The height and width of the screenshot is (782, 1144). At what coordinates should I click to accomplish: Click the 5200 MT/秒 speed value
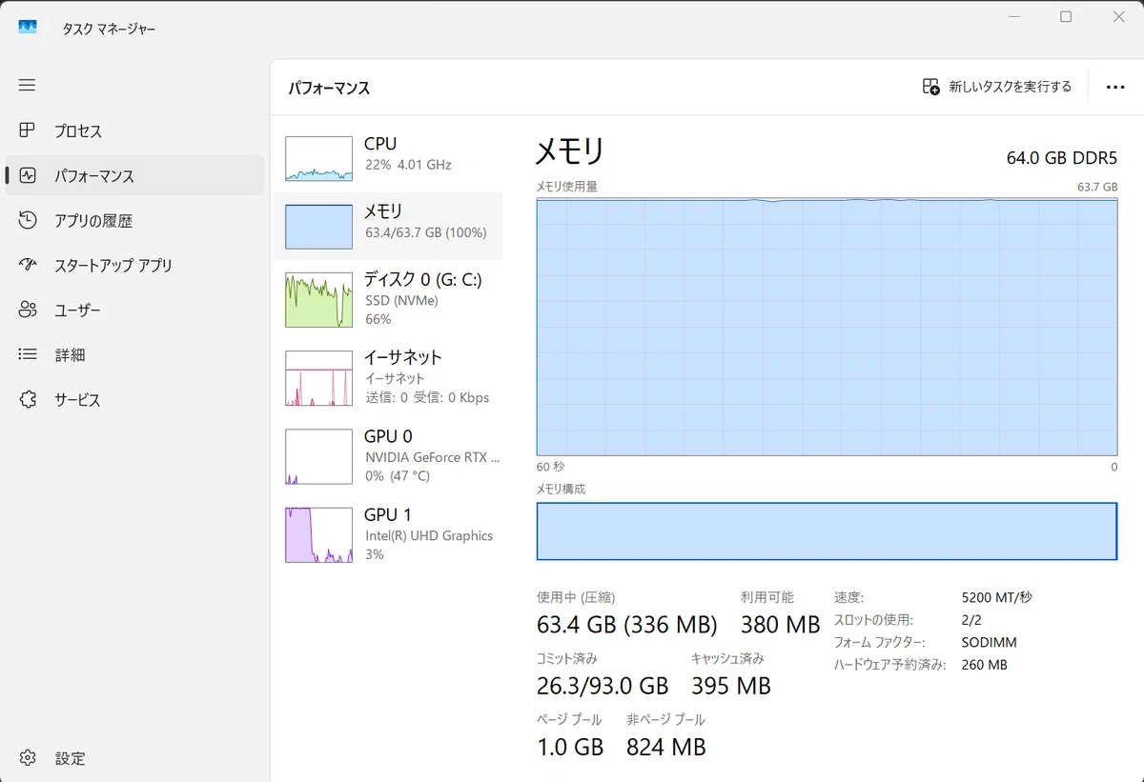[x=997, y=597]
